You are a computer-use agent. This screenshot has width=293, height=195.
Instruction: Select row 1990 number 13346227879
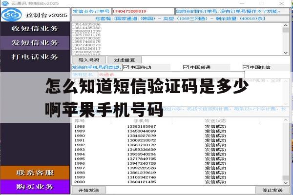coord(142,136)
